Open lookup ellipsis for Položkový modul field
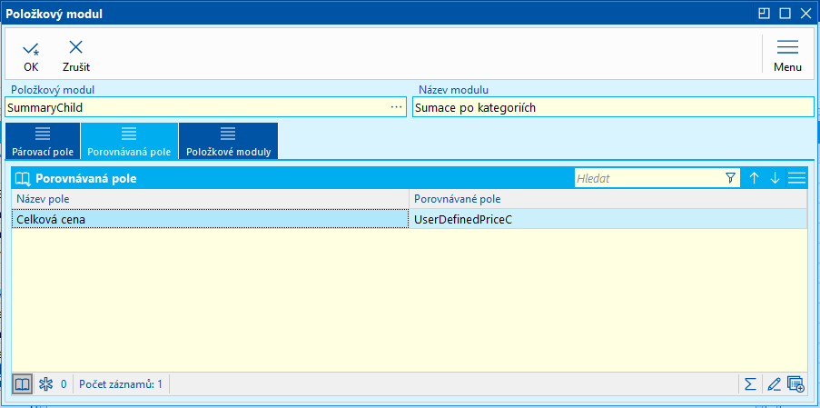 coord(397,107)
